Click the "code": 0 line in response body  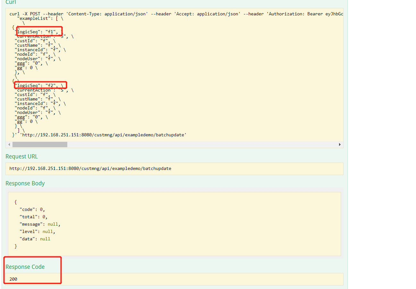(32, 209)
